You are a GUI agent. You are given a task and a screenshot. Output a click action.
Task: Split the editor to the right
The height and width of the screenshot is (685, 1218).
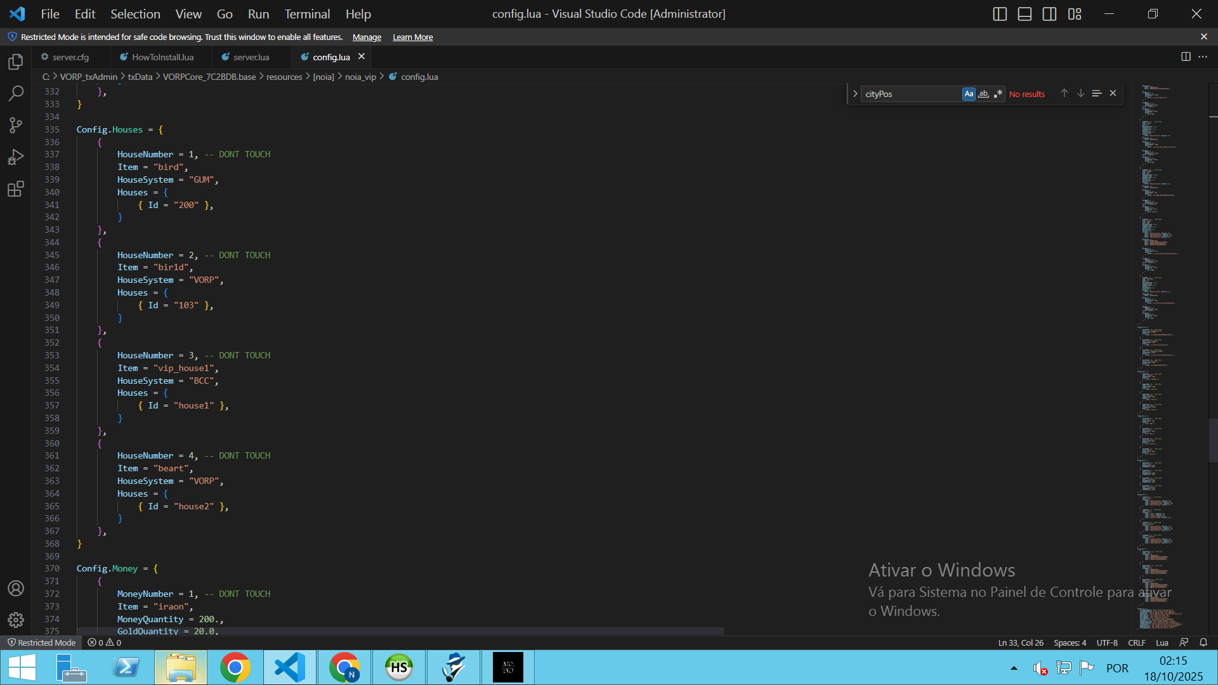click(1185, 56)
